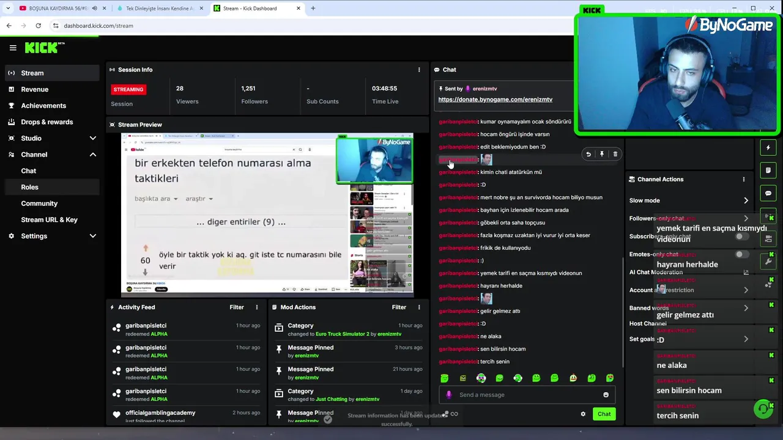Click the green headset support icon
The width and height of the screenshot is (783, 440).
(x=763, y=408)
